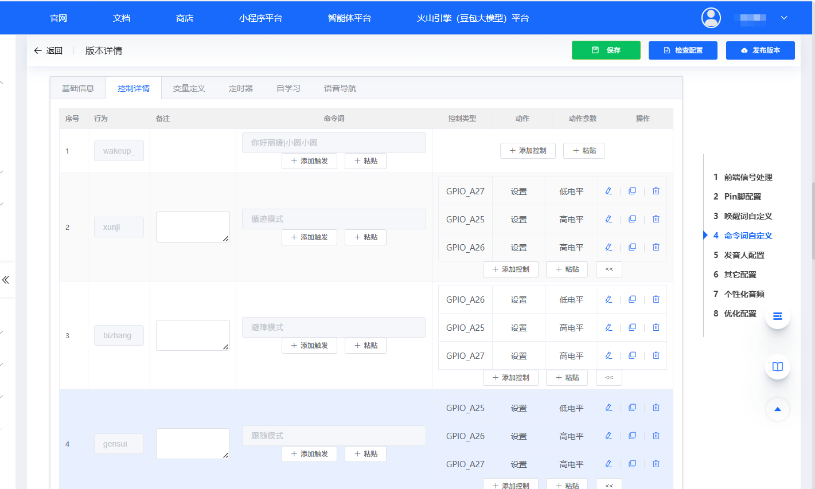Open 官网 in the top navigation

click(59, 18)
